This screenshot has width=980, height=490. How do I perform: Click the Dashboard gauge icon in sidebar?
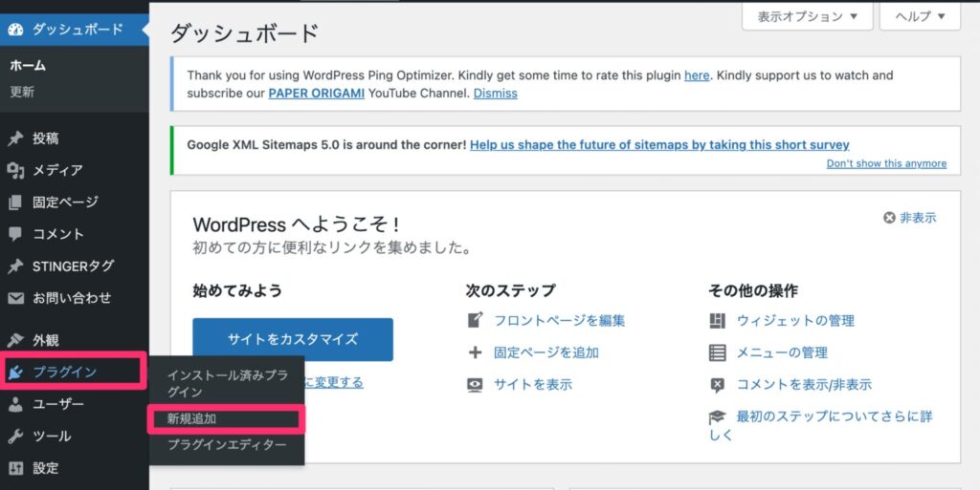click(x=15, y=30)
